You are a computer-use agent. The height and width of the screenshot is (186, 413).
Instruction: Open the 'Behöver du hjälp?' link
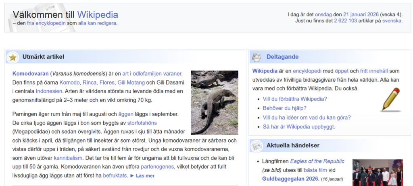284,108
